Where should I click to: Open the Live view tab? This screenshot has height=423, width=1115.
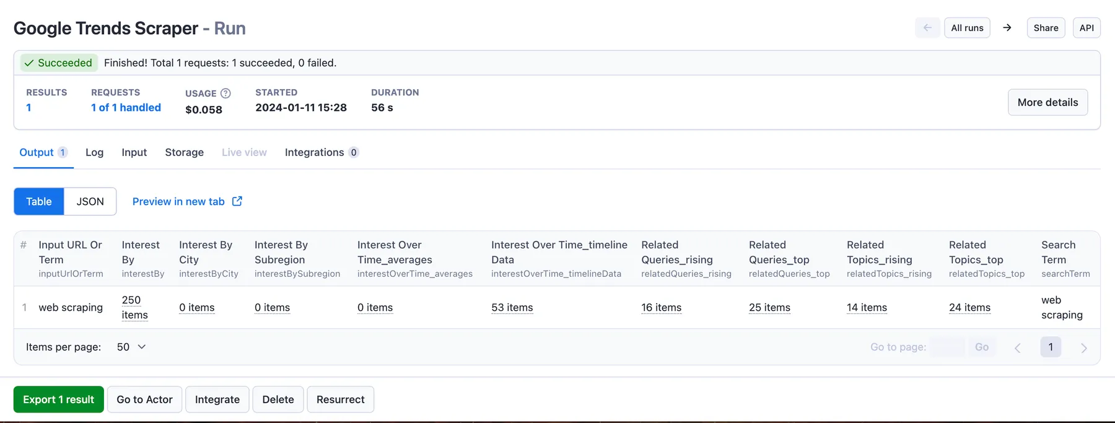[x=244, y=152]
